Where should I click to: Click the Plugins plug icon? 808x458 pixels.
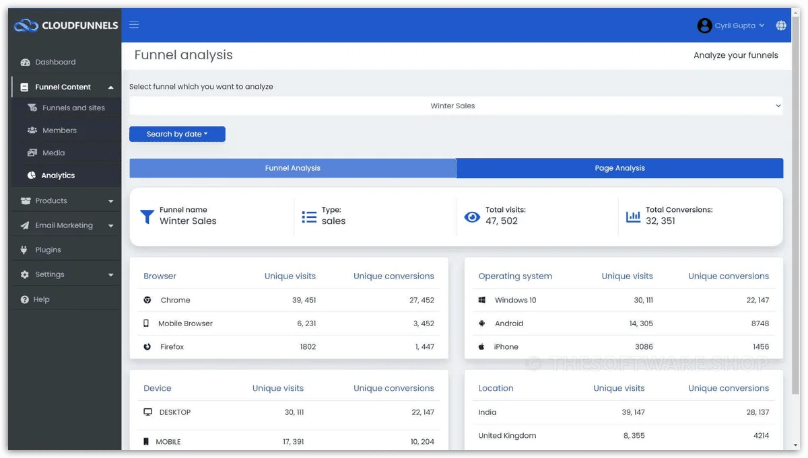[x=25, y=250]
